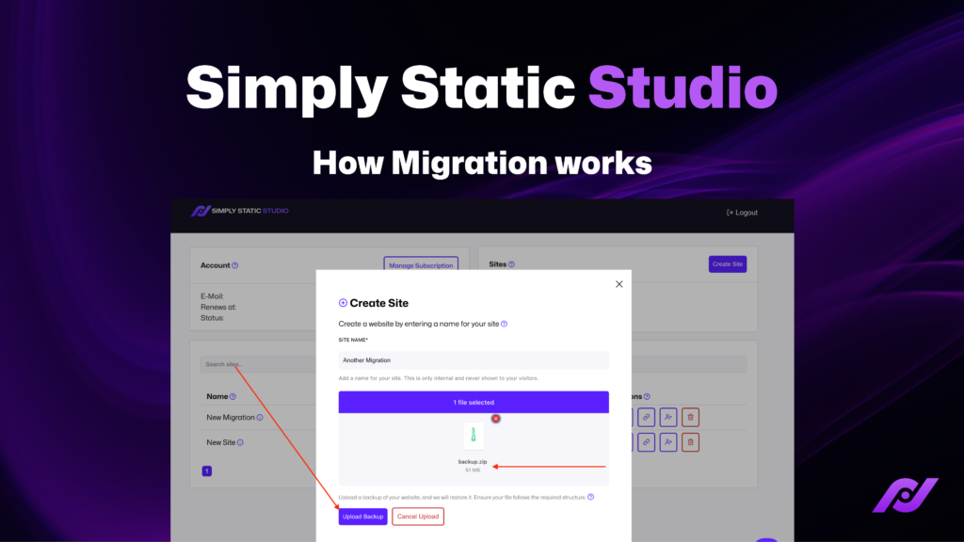Click the add user icon beside New Migration
This screenshot has width=964, height=542.
click(x=668, y=417)
